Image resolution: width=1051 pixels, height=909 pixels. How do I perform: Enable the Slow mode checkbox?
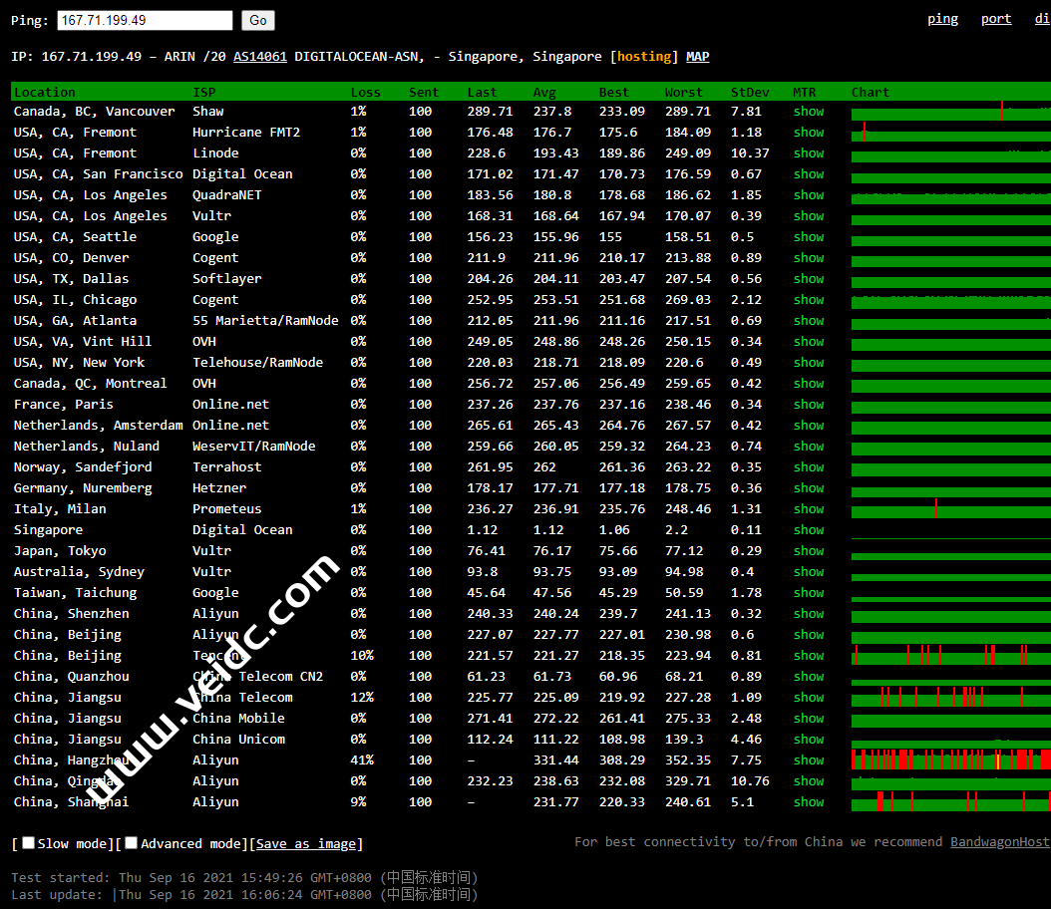point(29,843)
